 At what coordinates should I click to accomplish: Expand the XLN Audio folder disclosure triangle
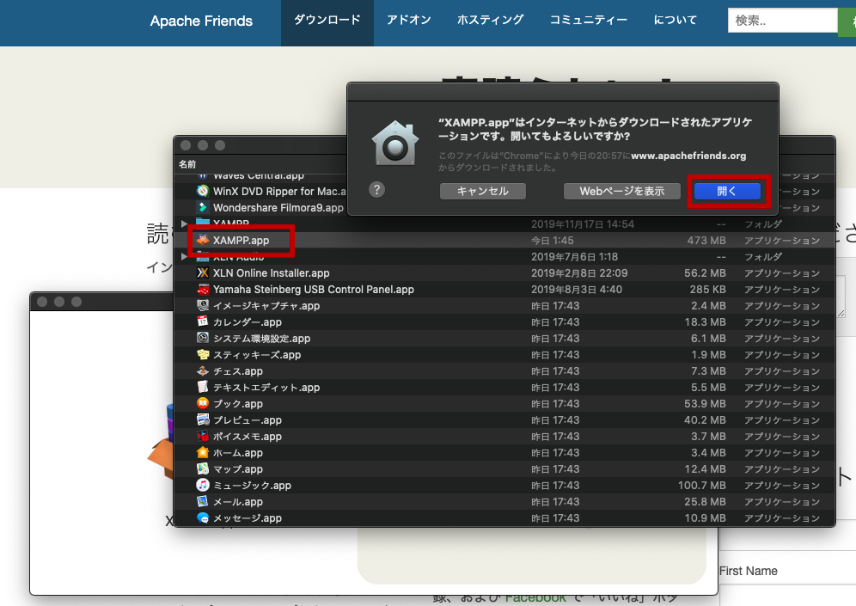pyautogui.click(x=184, y=257)
